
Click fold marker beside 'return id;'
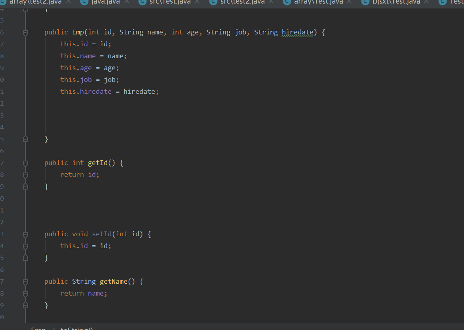(x=25, y=175)
